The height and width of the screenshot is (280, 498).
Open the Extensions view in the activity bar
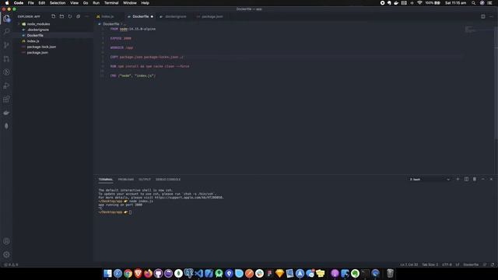[6, 100]
